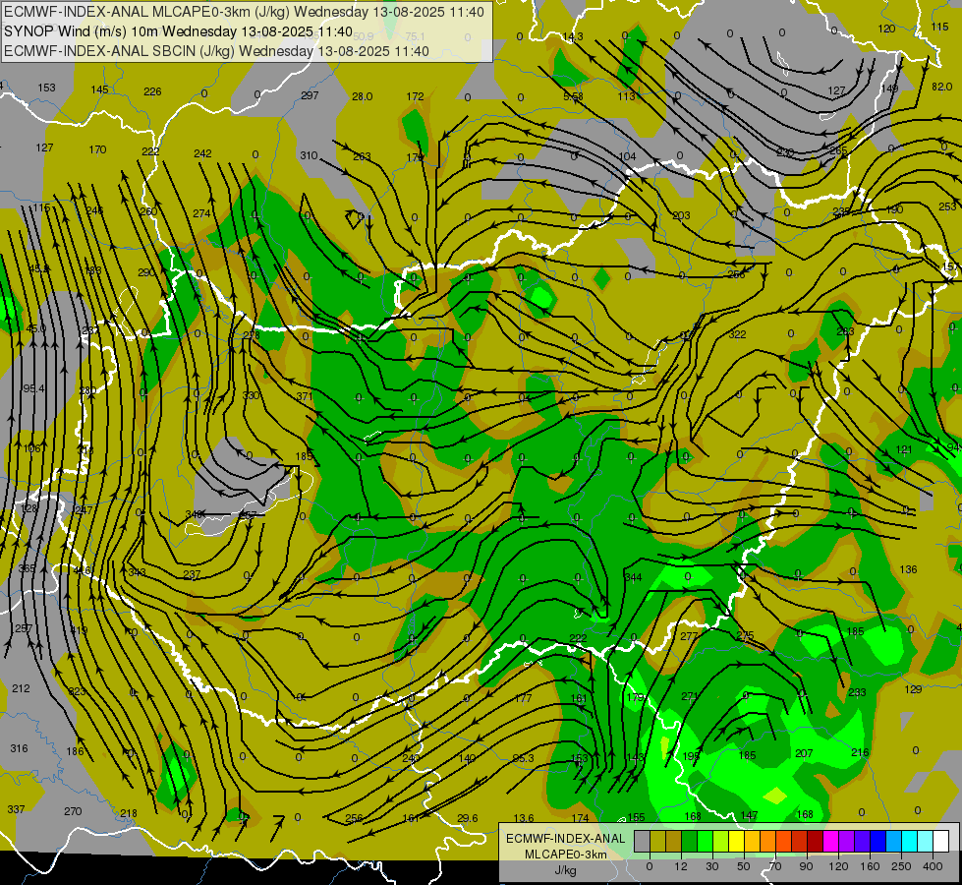Click the SBCIN value 337

[16, 809]
